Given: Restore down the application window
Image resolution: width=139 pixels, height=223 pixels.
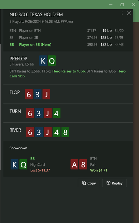Looking at the screenshot, I should click(122, 4).
